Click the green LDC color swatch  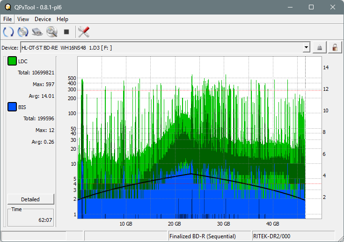point(12,61)
